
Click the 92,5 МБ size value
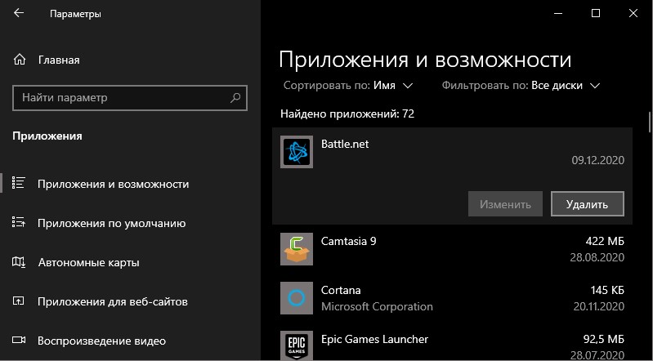coord(603,339)
